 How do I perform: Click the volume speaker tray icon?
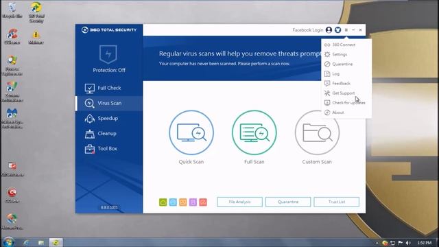coord(408,243)
